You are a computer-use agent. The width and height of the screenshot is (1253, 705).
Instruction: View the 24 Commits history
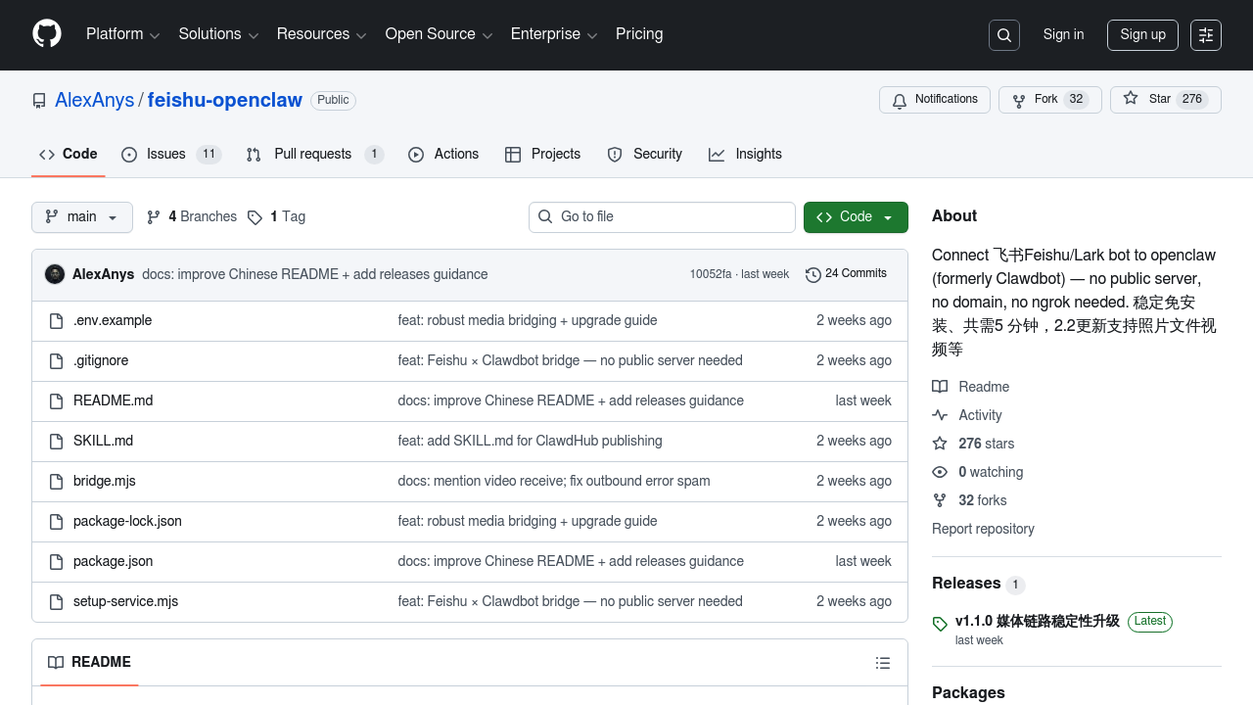[846, 274]
